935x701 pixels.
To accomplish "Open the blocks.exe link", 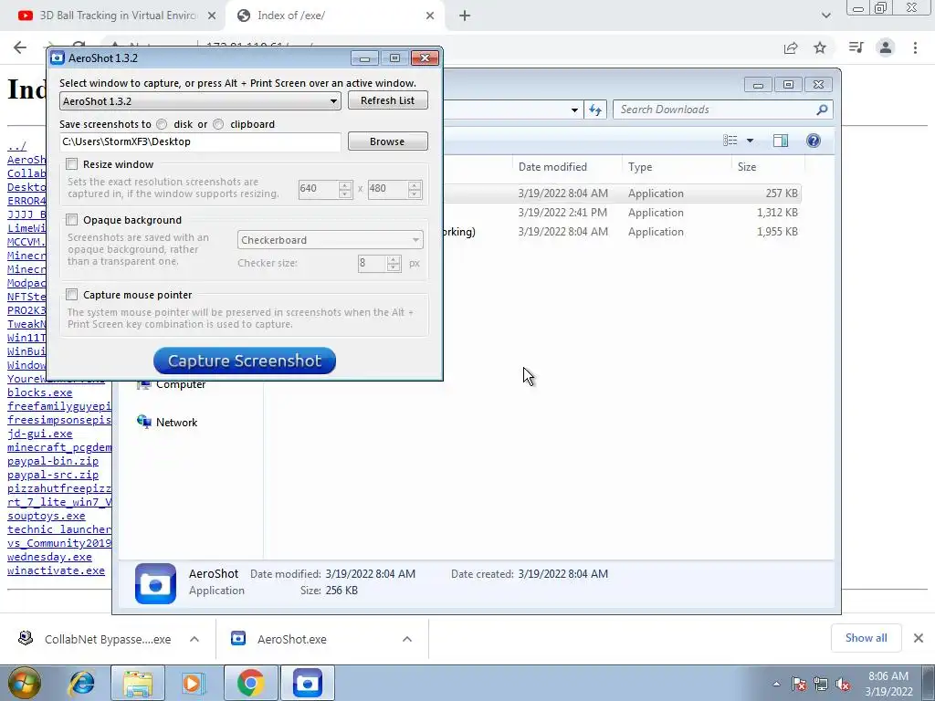I will click(x=40, y=392).
